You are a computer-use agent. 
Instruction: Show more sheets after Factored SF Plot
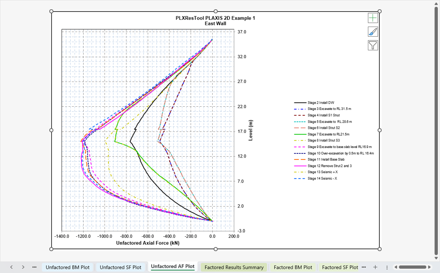[x=364, y=267]
